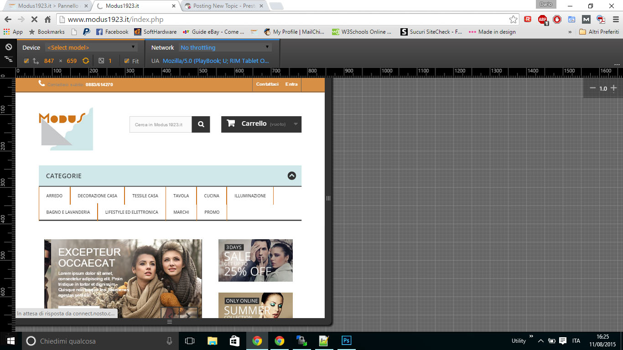Open the Sucuri SiteCheck bookmark

(431, 32)
